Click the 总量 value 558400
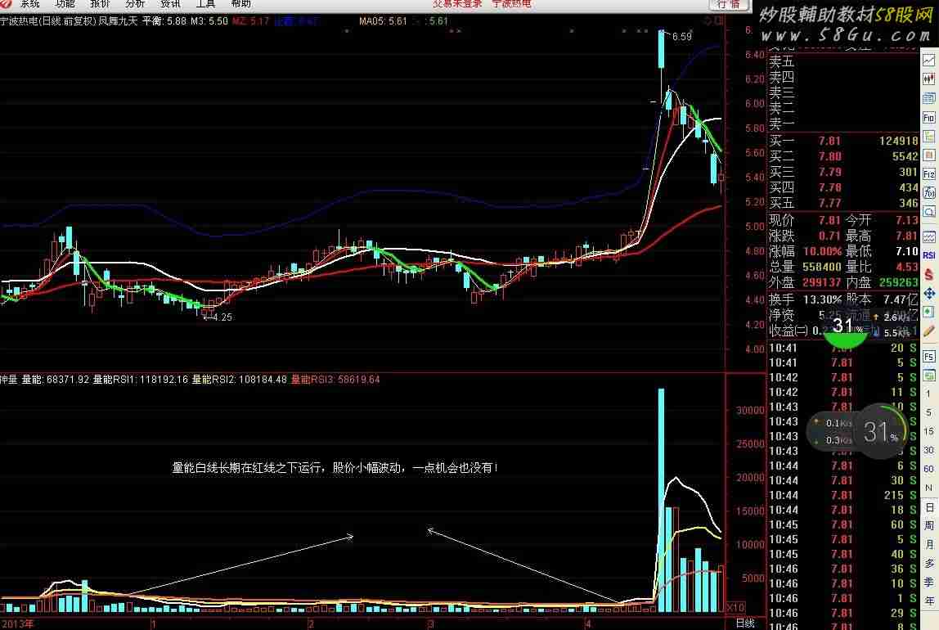The width and height of the screenshot is (939, 630). pos(822,267)
